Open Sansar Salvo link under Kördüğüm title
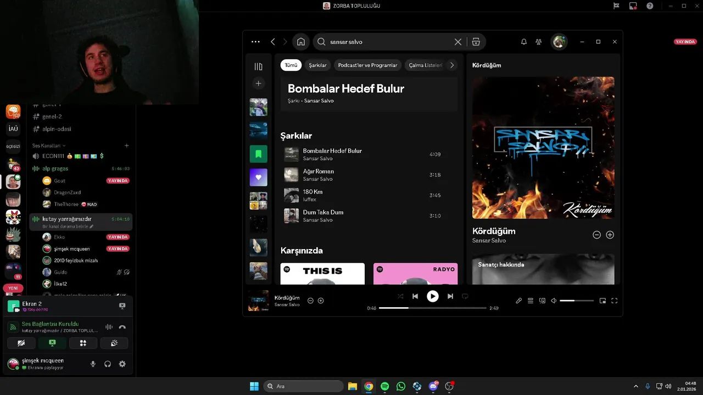Screen dimensions: 703x395 click(x=489, y=240)
